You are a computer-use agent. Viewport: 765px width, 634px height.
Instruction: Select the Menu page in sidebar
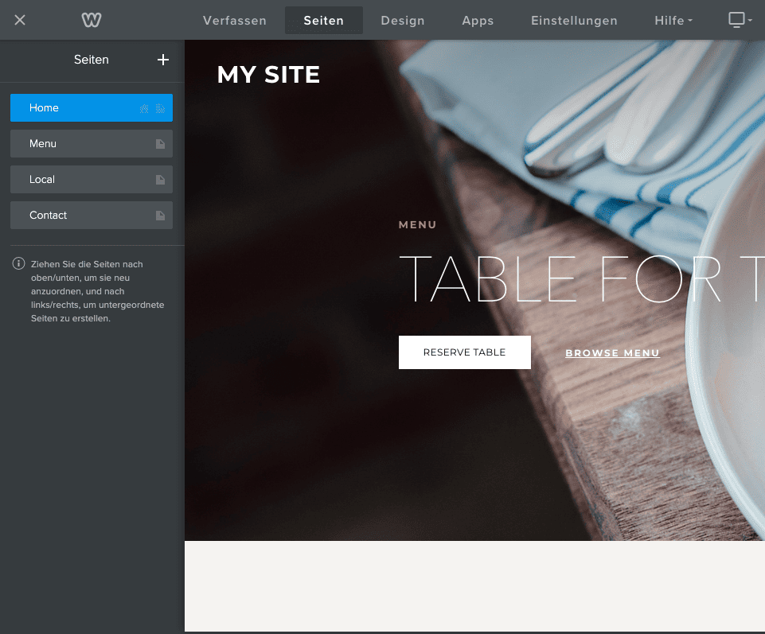pos(92,143)
